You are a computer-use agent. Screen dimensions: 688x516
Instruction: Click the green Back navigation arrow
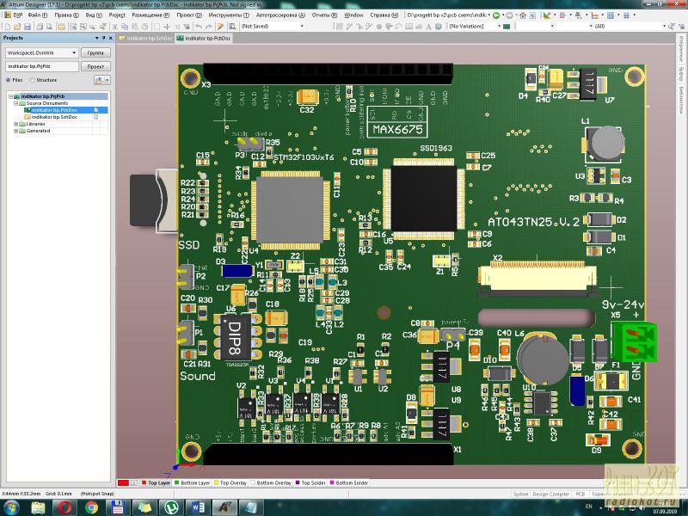[x=496, y=15]
